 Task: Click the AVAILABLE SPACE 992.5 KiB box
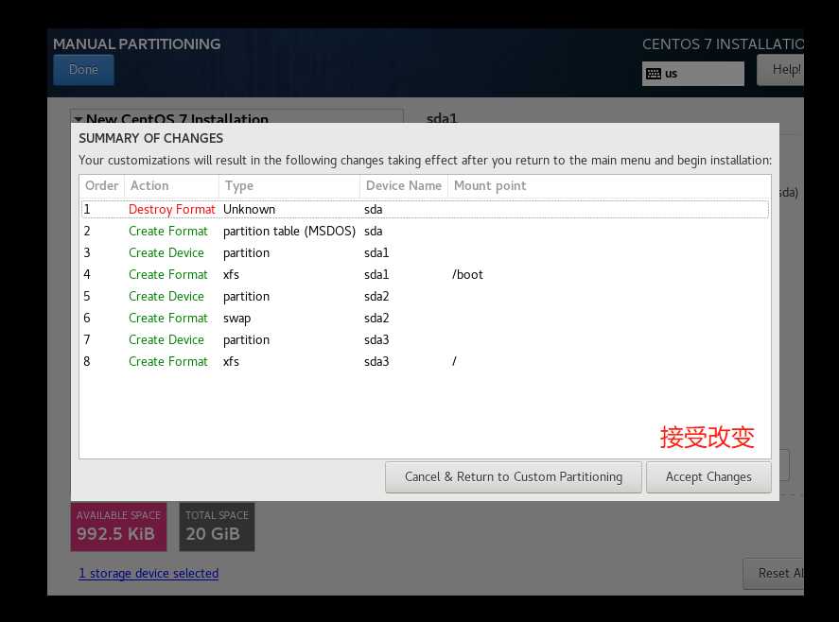pyautogui.click(x=119, y=527)
